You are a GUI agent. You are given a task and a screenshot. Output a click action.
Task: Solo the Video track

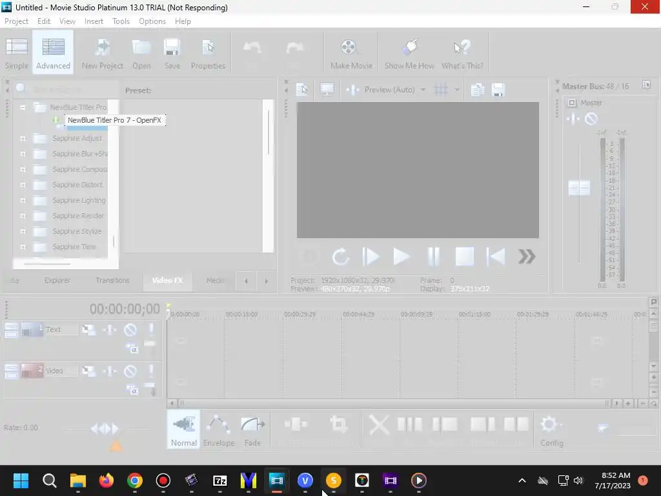coord(151,371)
